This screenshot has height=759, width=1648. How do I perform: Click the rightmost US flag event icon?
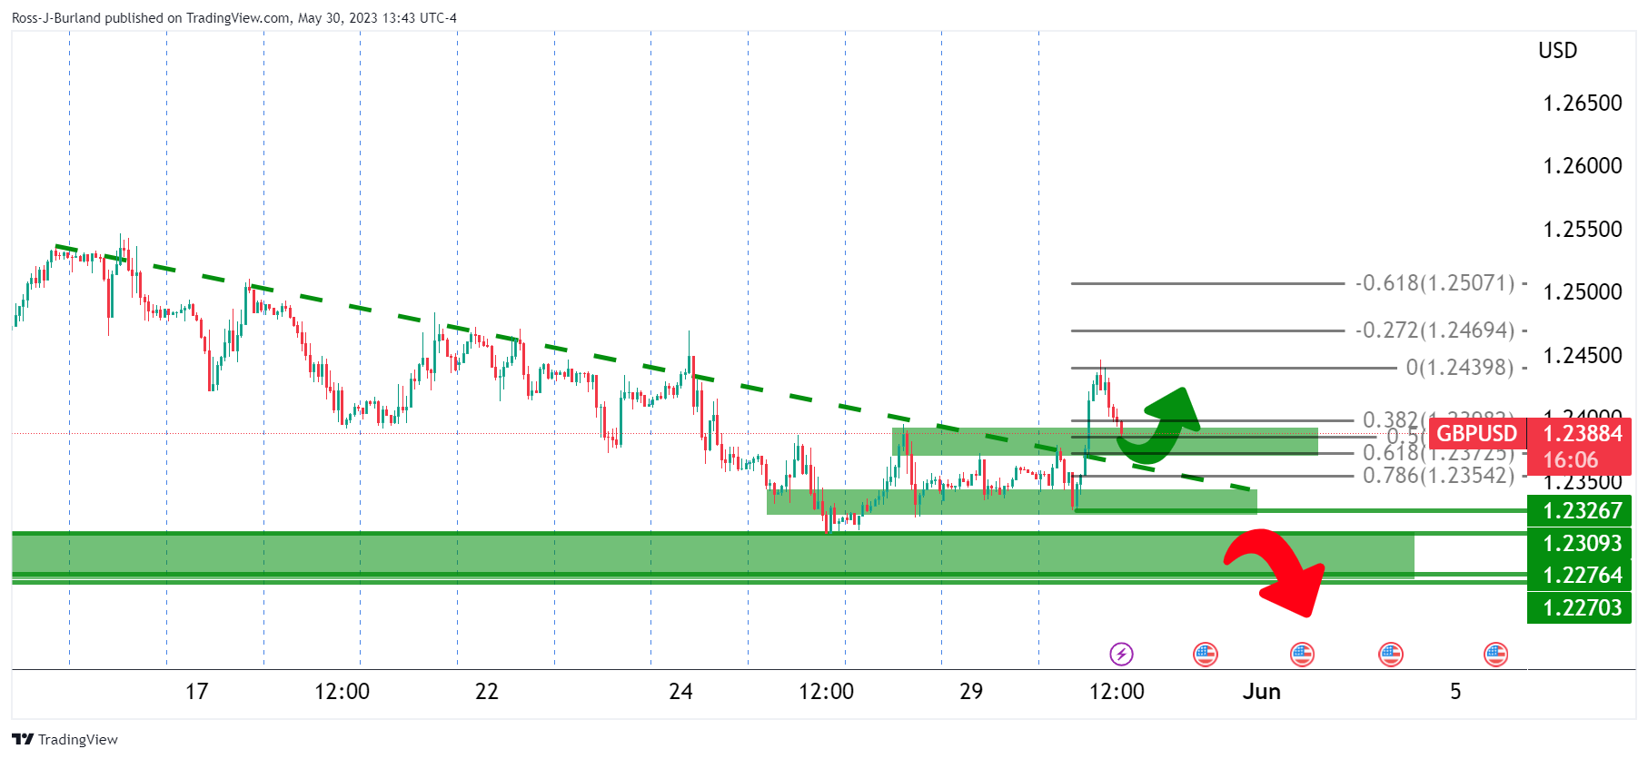click(x=1495, y=654)
